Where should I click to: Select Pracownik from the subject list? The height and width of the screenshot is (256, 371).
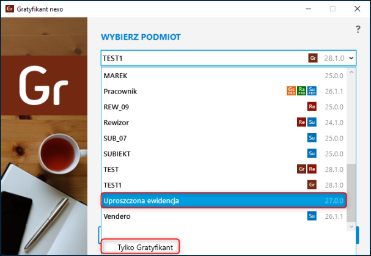pos(224,91)
